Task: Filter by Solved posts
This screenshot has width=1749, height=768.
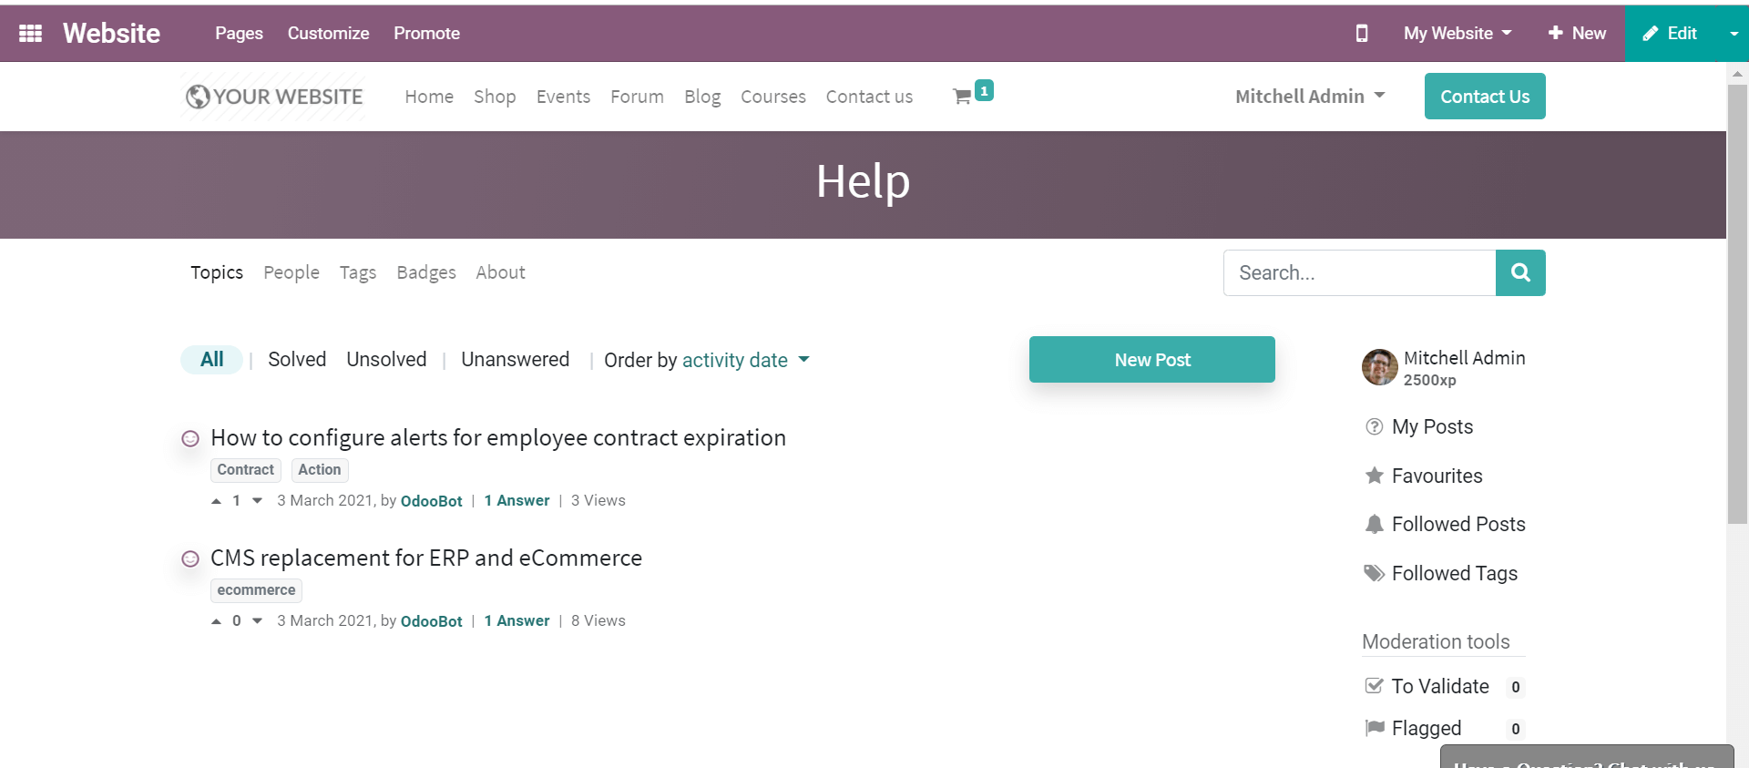Action: point(297,360)
